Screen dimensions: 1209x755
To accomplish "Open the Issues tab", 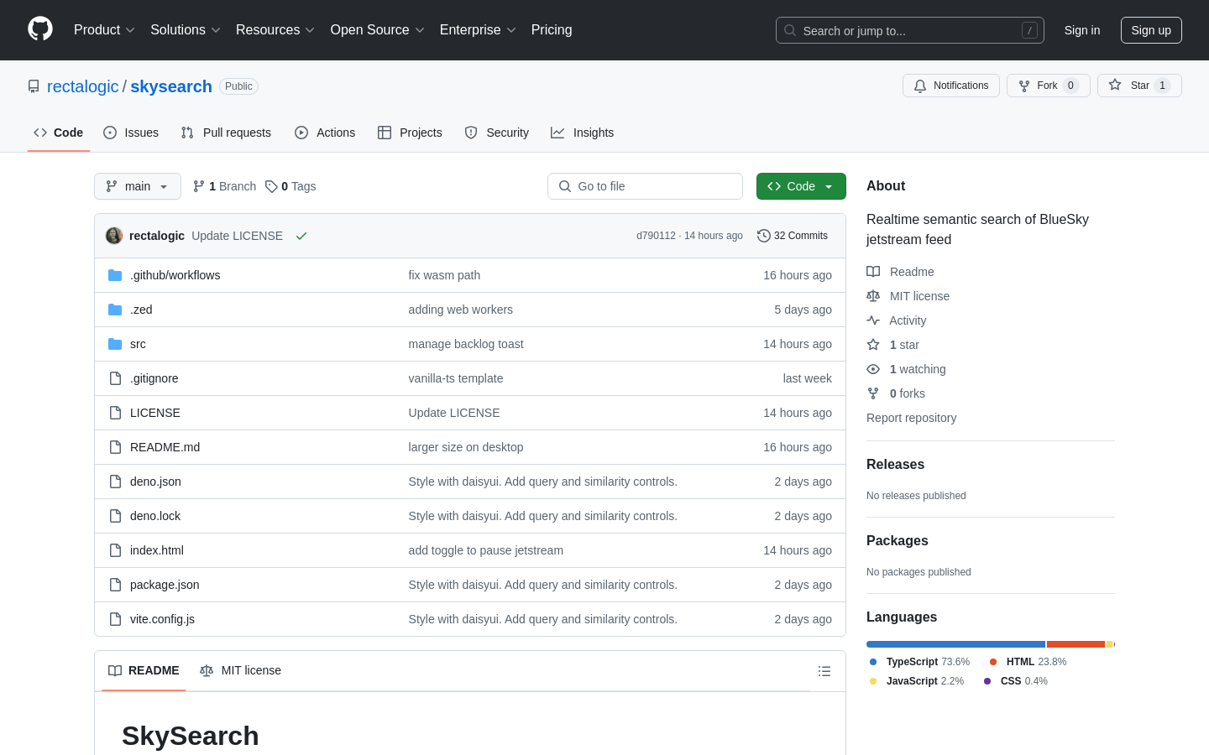I will [131, 133].
